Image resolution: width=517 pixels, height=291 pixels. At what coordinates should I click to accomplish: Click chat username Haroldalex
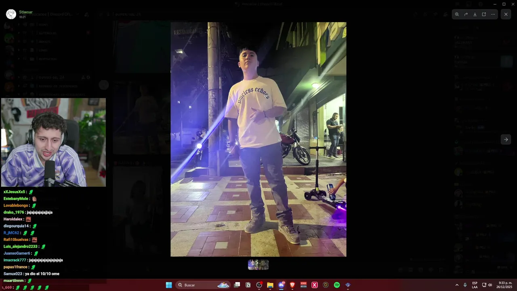click(13, 219)
